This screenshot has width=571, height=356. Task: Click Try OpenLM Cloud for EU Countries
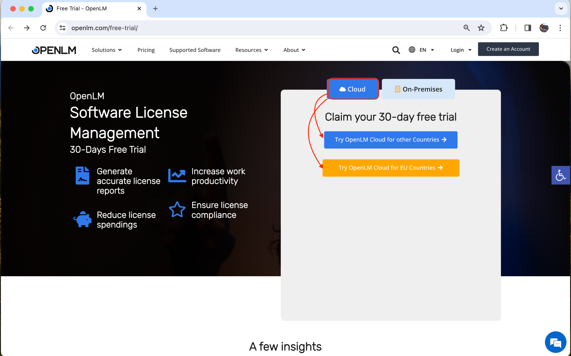coord(390,168)
